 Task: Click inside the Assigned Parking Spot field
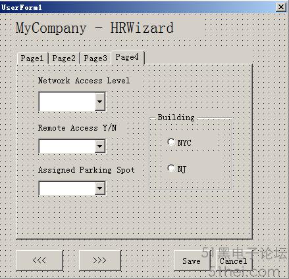pyautogui.click(x=67, y=188)
